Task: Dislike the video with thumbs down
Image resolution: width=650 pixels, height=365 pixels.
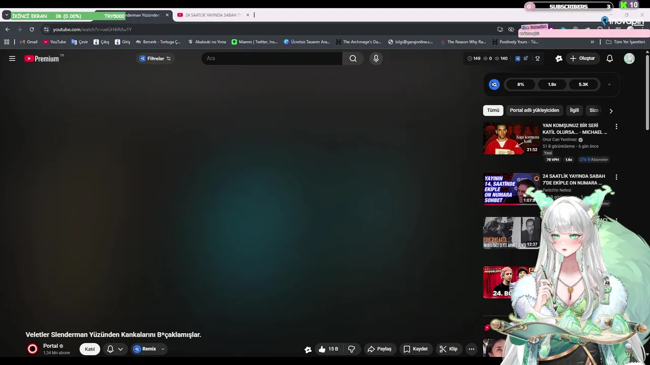Action: (x=351, y=349)
